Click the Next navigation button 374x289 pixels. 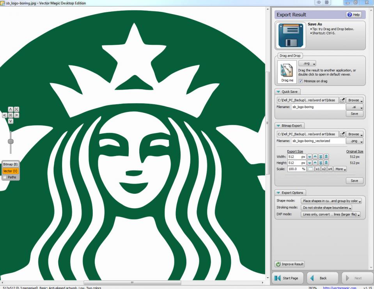point(357,278)
